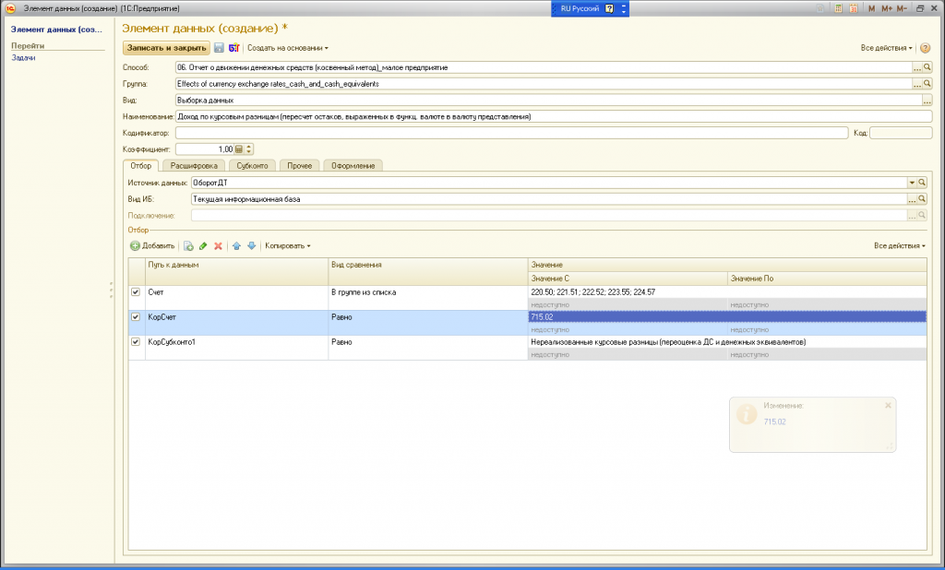Click the colorful БГ icon beside save
This screenshot has width=945, height=570.
point(233,48)
